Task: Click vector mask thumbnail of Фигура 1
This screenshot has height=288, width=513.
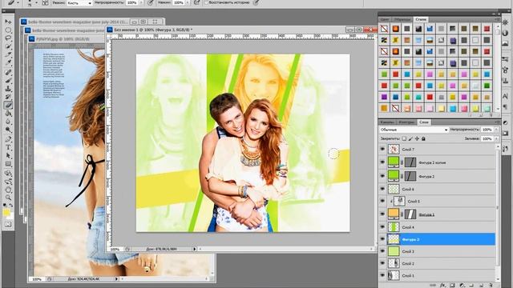Action: [410, 214]
